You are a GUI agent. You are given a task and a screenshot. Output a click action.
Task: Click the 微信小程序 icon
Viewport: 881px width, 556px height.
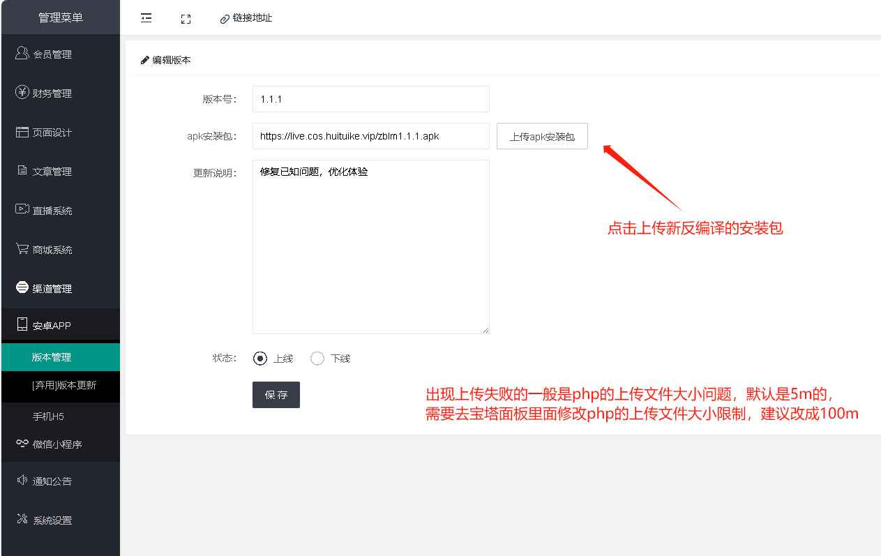pos(22,443)
